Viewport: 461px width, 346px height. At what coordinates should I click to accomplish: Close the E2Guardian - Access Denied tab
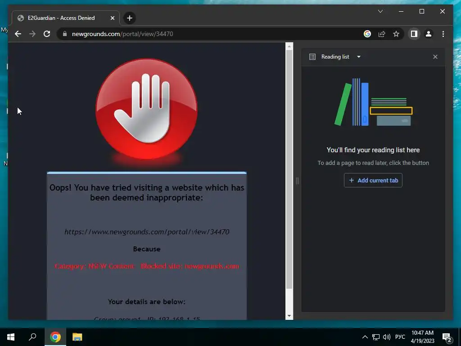[112, 18]
